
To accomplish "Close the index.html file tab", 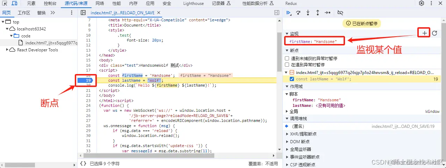I will [x=159, y=13].
